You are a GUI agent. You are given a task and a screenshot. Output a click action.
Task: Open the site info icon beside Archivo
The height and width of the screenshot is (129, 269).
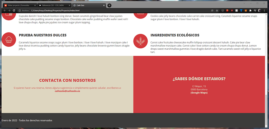[20, 11]
